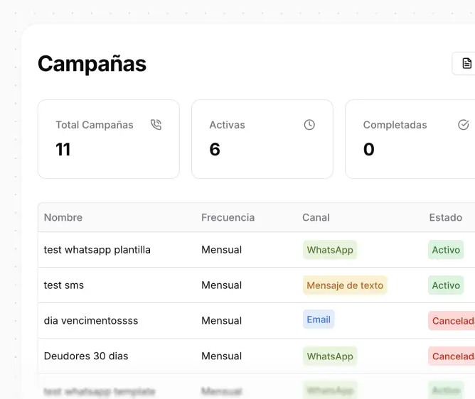
Task: Click WhatsApp badge in 'test whatsapp plantilla' row
Action: pos(330,250)
